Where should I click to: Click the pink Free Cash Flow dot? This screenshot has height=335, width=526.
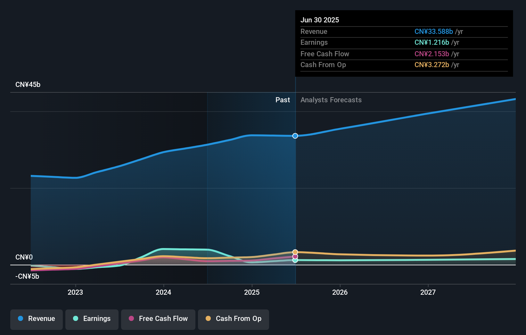[131, 318]
